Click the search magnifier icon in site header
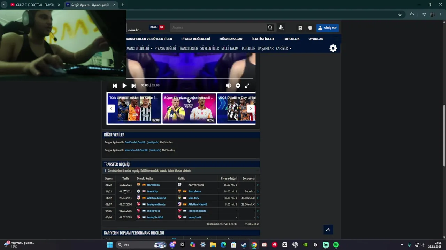This screenshot has width=446, height=250. (270, 28)
